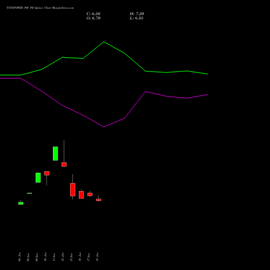Click the red candle above 17 Jun
Screen dimensions: 270x270
pyautogui.click(x=90, y=194)
